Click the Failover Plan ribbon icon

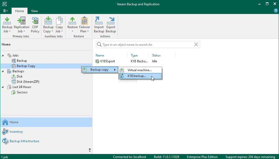click(x=84, y=21)
